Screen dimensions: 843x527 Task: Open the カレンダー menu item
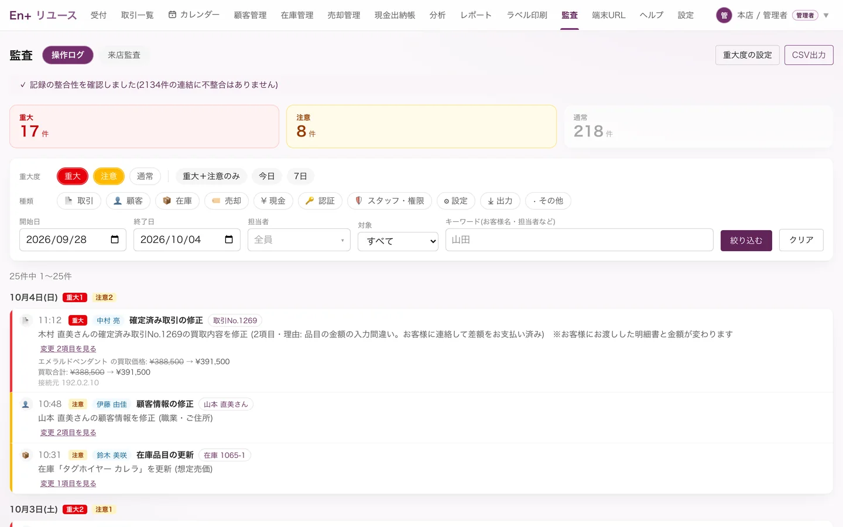click(x=194, y=15)
